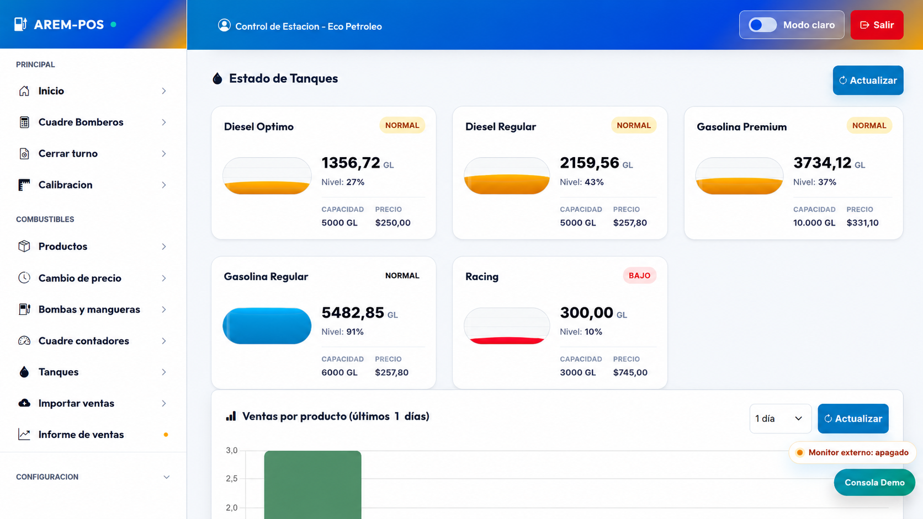The image size is (923, 519).
Task: Open Importar ventas menu item
Action: coord(93,403)
